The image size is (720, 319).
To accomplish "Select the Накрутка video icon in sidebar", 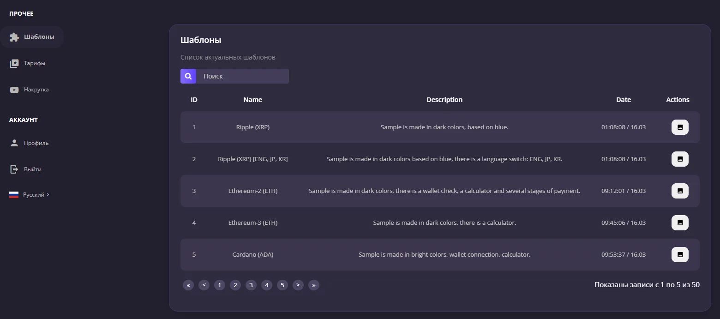I will point(14,90).
